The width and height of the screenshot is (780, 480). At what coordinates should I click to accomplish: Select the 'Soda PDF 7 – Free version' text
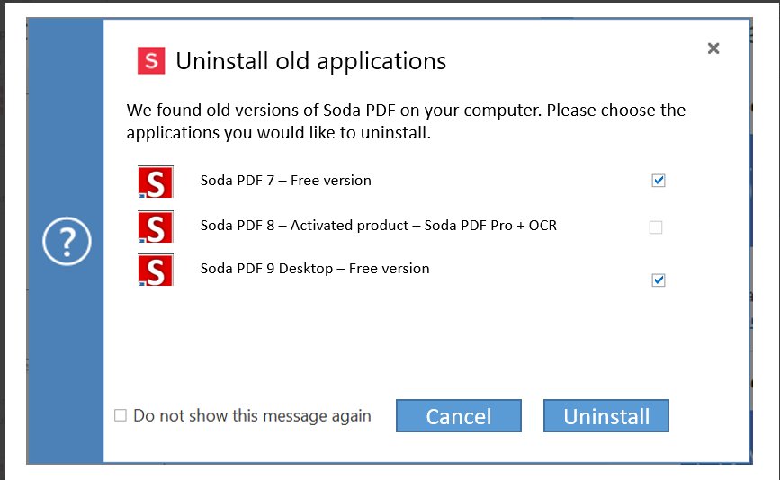tap(285, 181)
